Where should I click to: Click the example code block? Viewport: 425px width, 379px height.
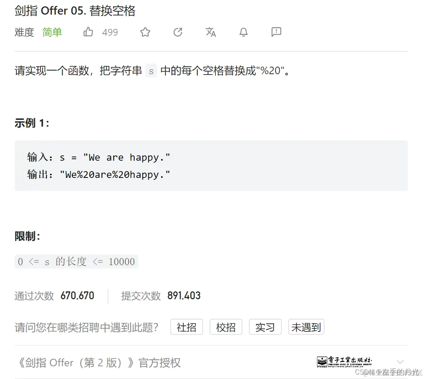(211, 166)
